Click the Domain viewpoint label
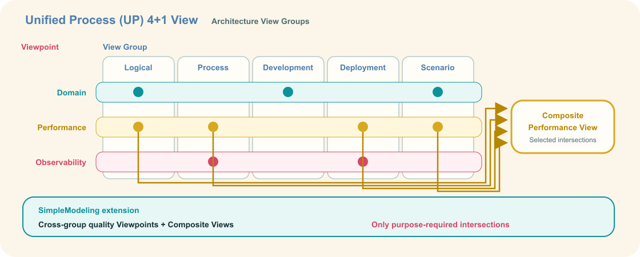The height and width of the screenshot is (257, 640). tap(71, 93)
